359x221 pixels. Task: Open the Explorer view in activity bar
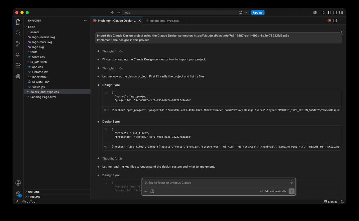coord(18,22)
